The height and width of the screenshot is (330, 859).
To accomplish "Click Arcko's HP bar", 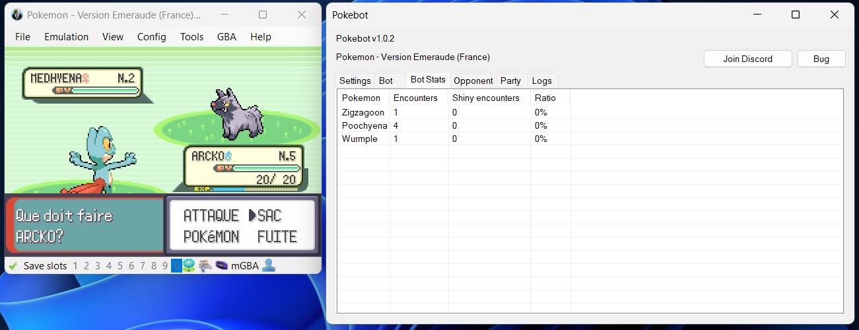I will point(256,168).
